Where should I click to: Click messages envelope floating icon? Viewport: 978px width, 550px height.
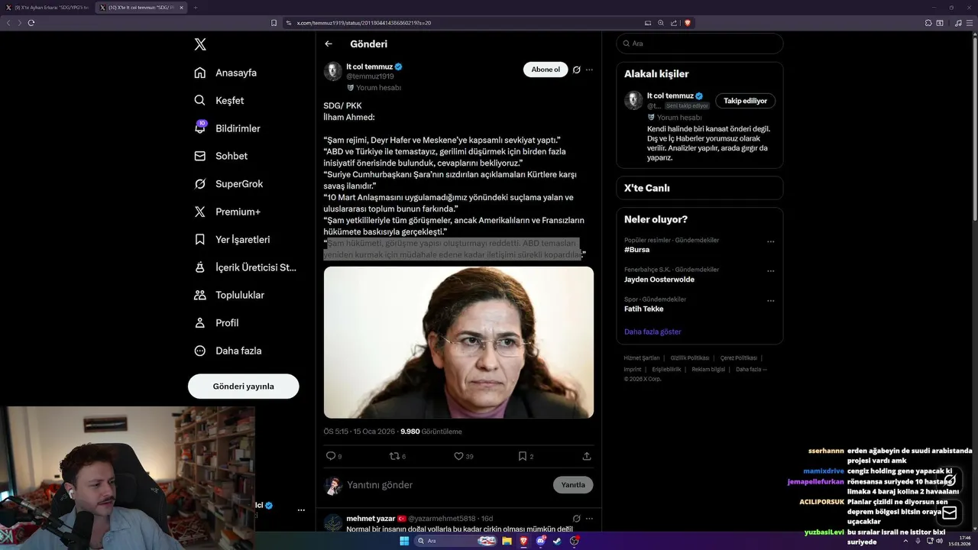click(949, 512)
